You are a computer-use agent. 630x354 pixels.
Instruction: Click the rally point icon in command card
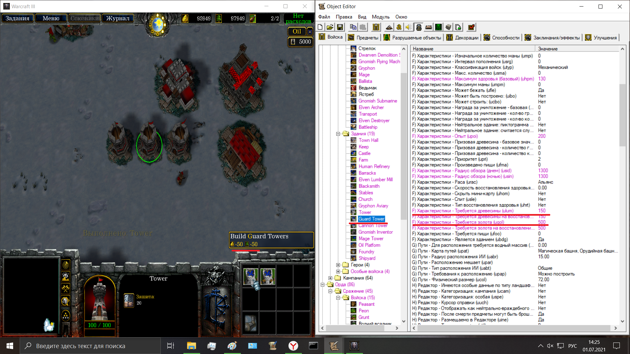point(251,323)
